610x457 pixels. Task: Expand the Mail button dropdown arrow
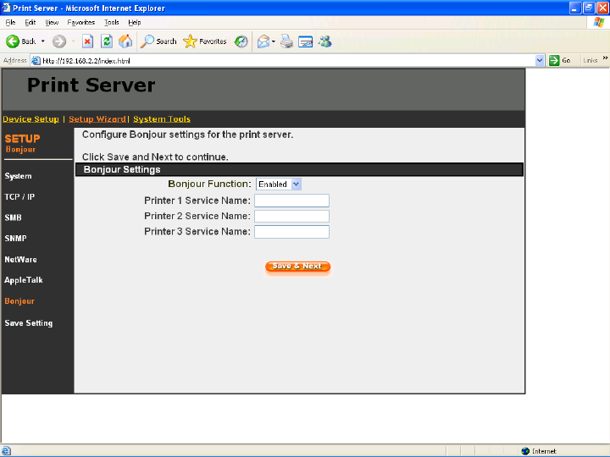[274, 41]
